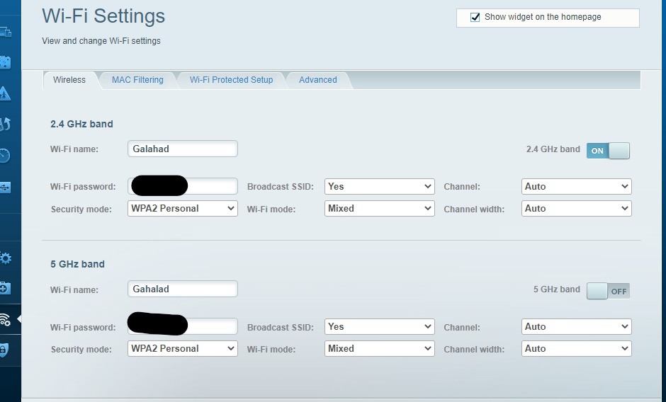Expand the 5 GHz Wi-Fi mode dropdown
This screenshot has height=402, width=666.
pyautogui.click(x=379, y=348)
